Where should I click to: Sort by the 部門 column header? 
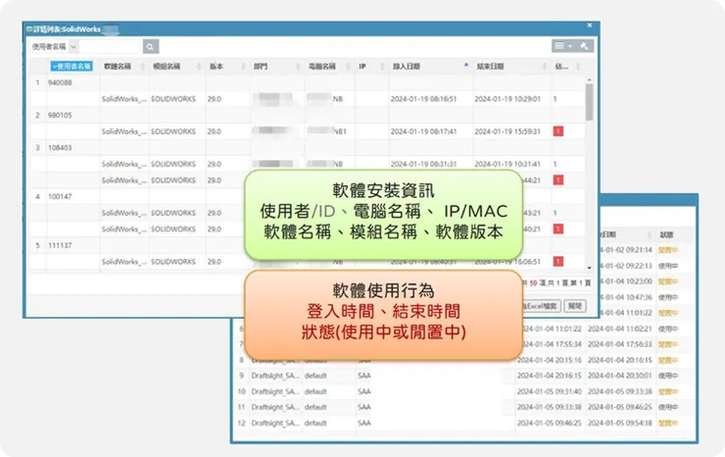tap(261, 67)
